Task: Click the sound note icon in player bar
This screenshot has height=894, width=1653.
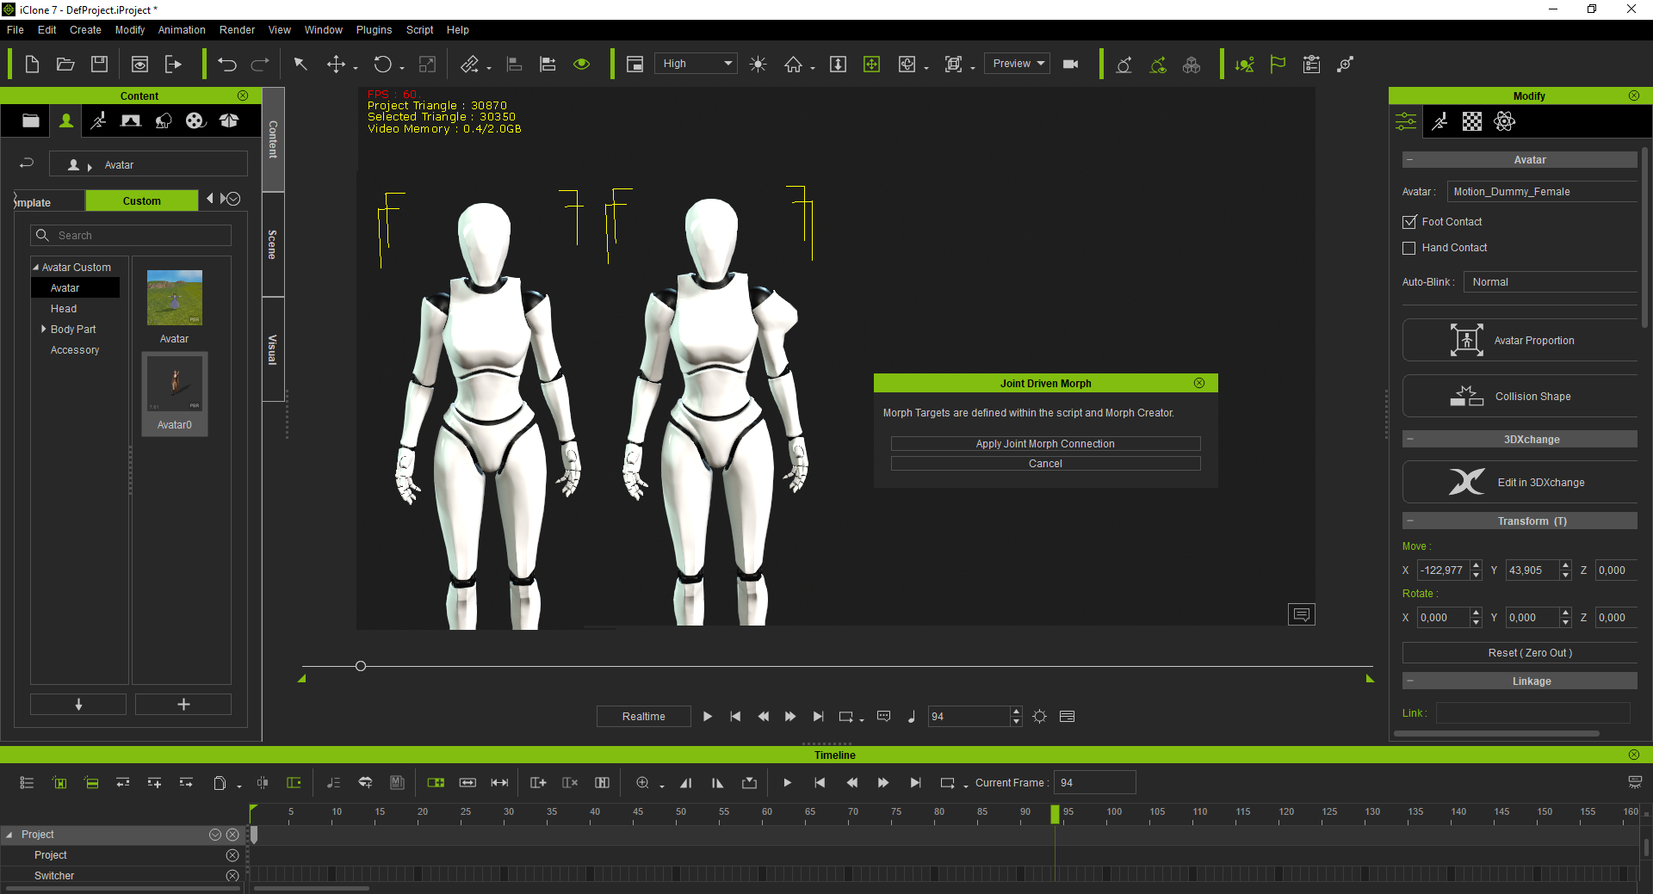Action: 912,716
